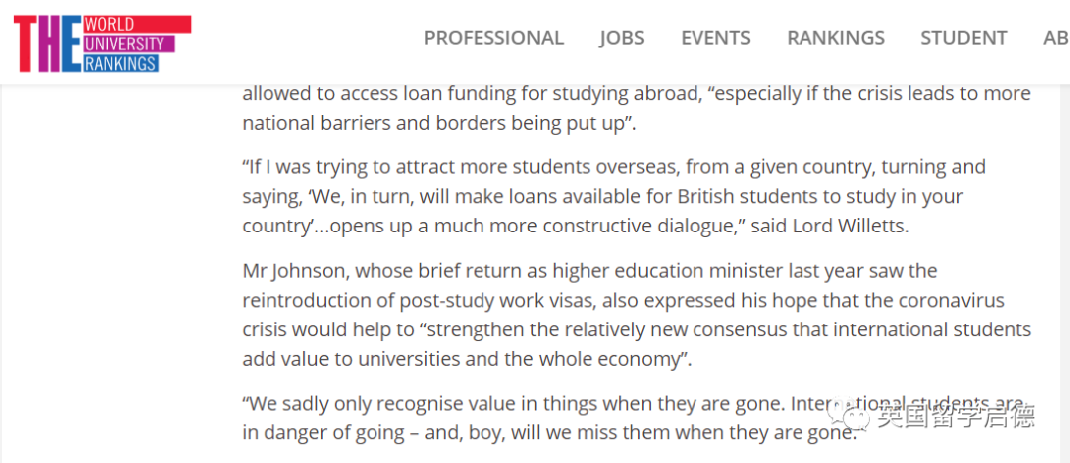Click paragraph starting "If I was trying"
This screenshot has width=1070, height=463.
click(x=613, y=196)
